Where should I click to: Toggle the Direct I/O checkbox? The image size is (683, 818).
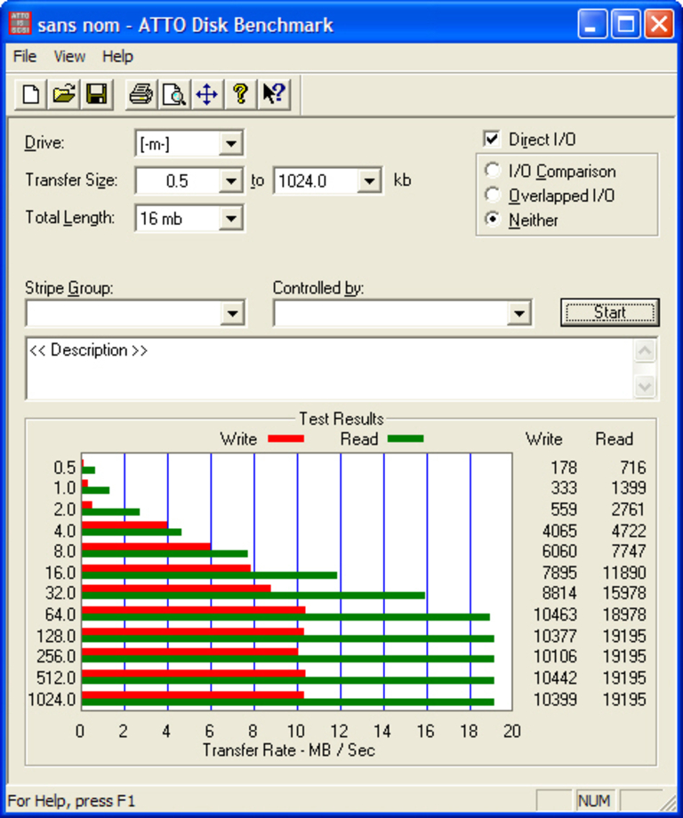[x=491, y=139]
